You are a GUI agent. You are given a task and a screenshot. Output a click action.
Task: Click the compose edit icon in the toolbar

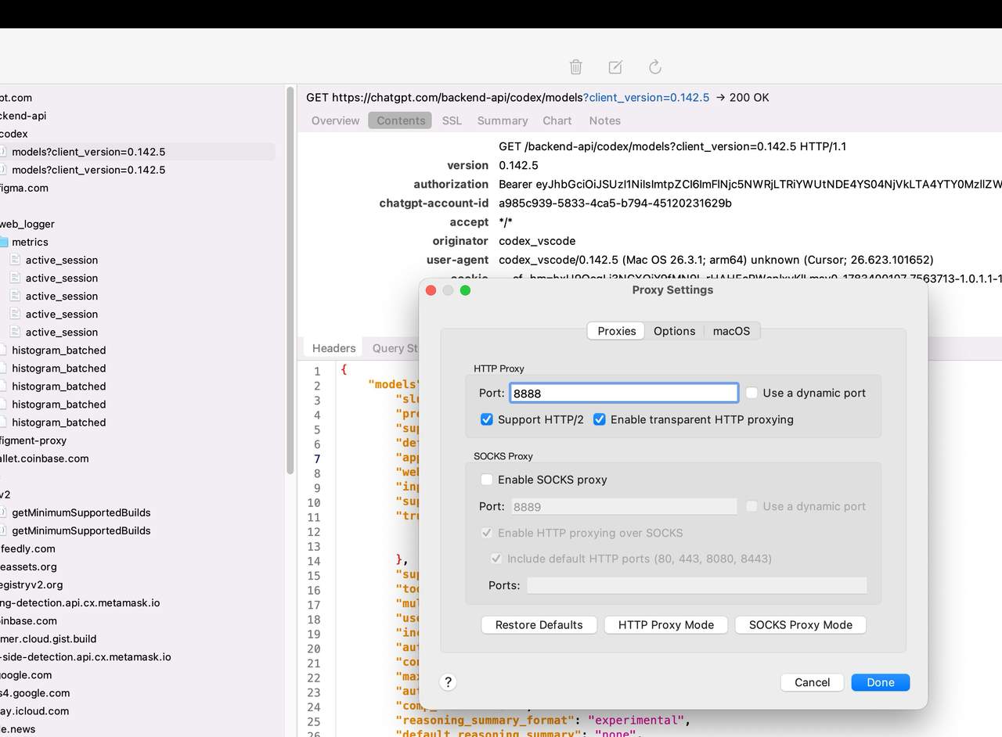coord(615,67)
